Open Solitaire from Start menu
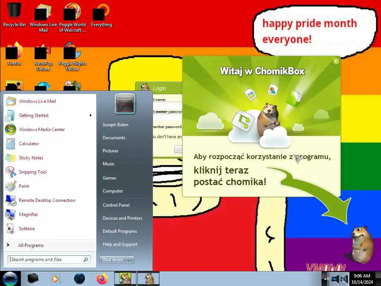Image resolution: width=381 pixels, height=286 pixels. (50, 228)
